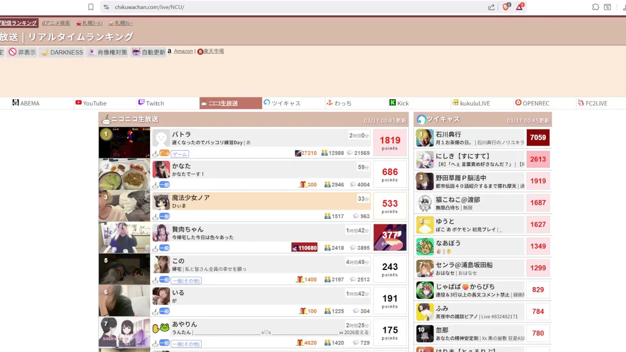The width and height of the screenshot is (626, 352).
Task: Click 魔法少女ノア's cat-ear avatar
Action: point(161,201)
